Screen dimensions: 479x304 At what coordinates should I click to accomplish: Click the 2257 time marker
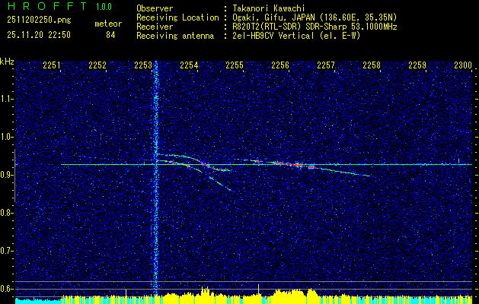tap(326, 65)
